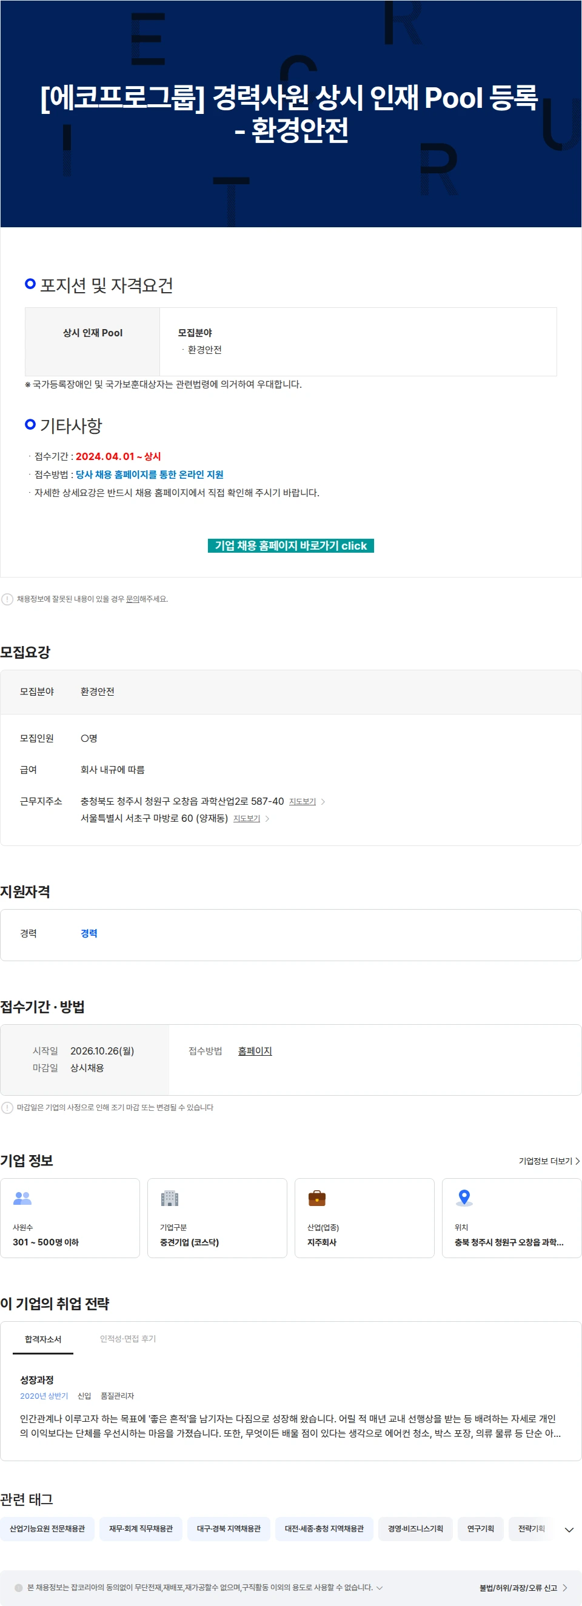
Task: Click the 2024.04.01 ~ 상시 period text
Action: (118, 456)
